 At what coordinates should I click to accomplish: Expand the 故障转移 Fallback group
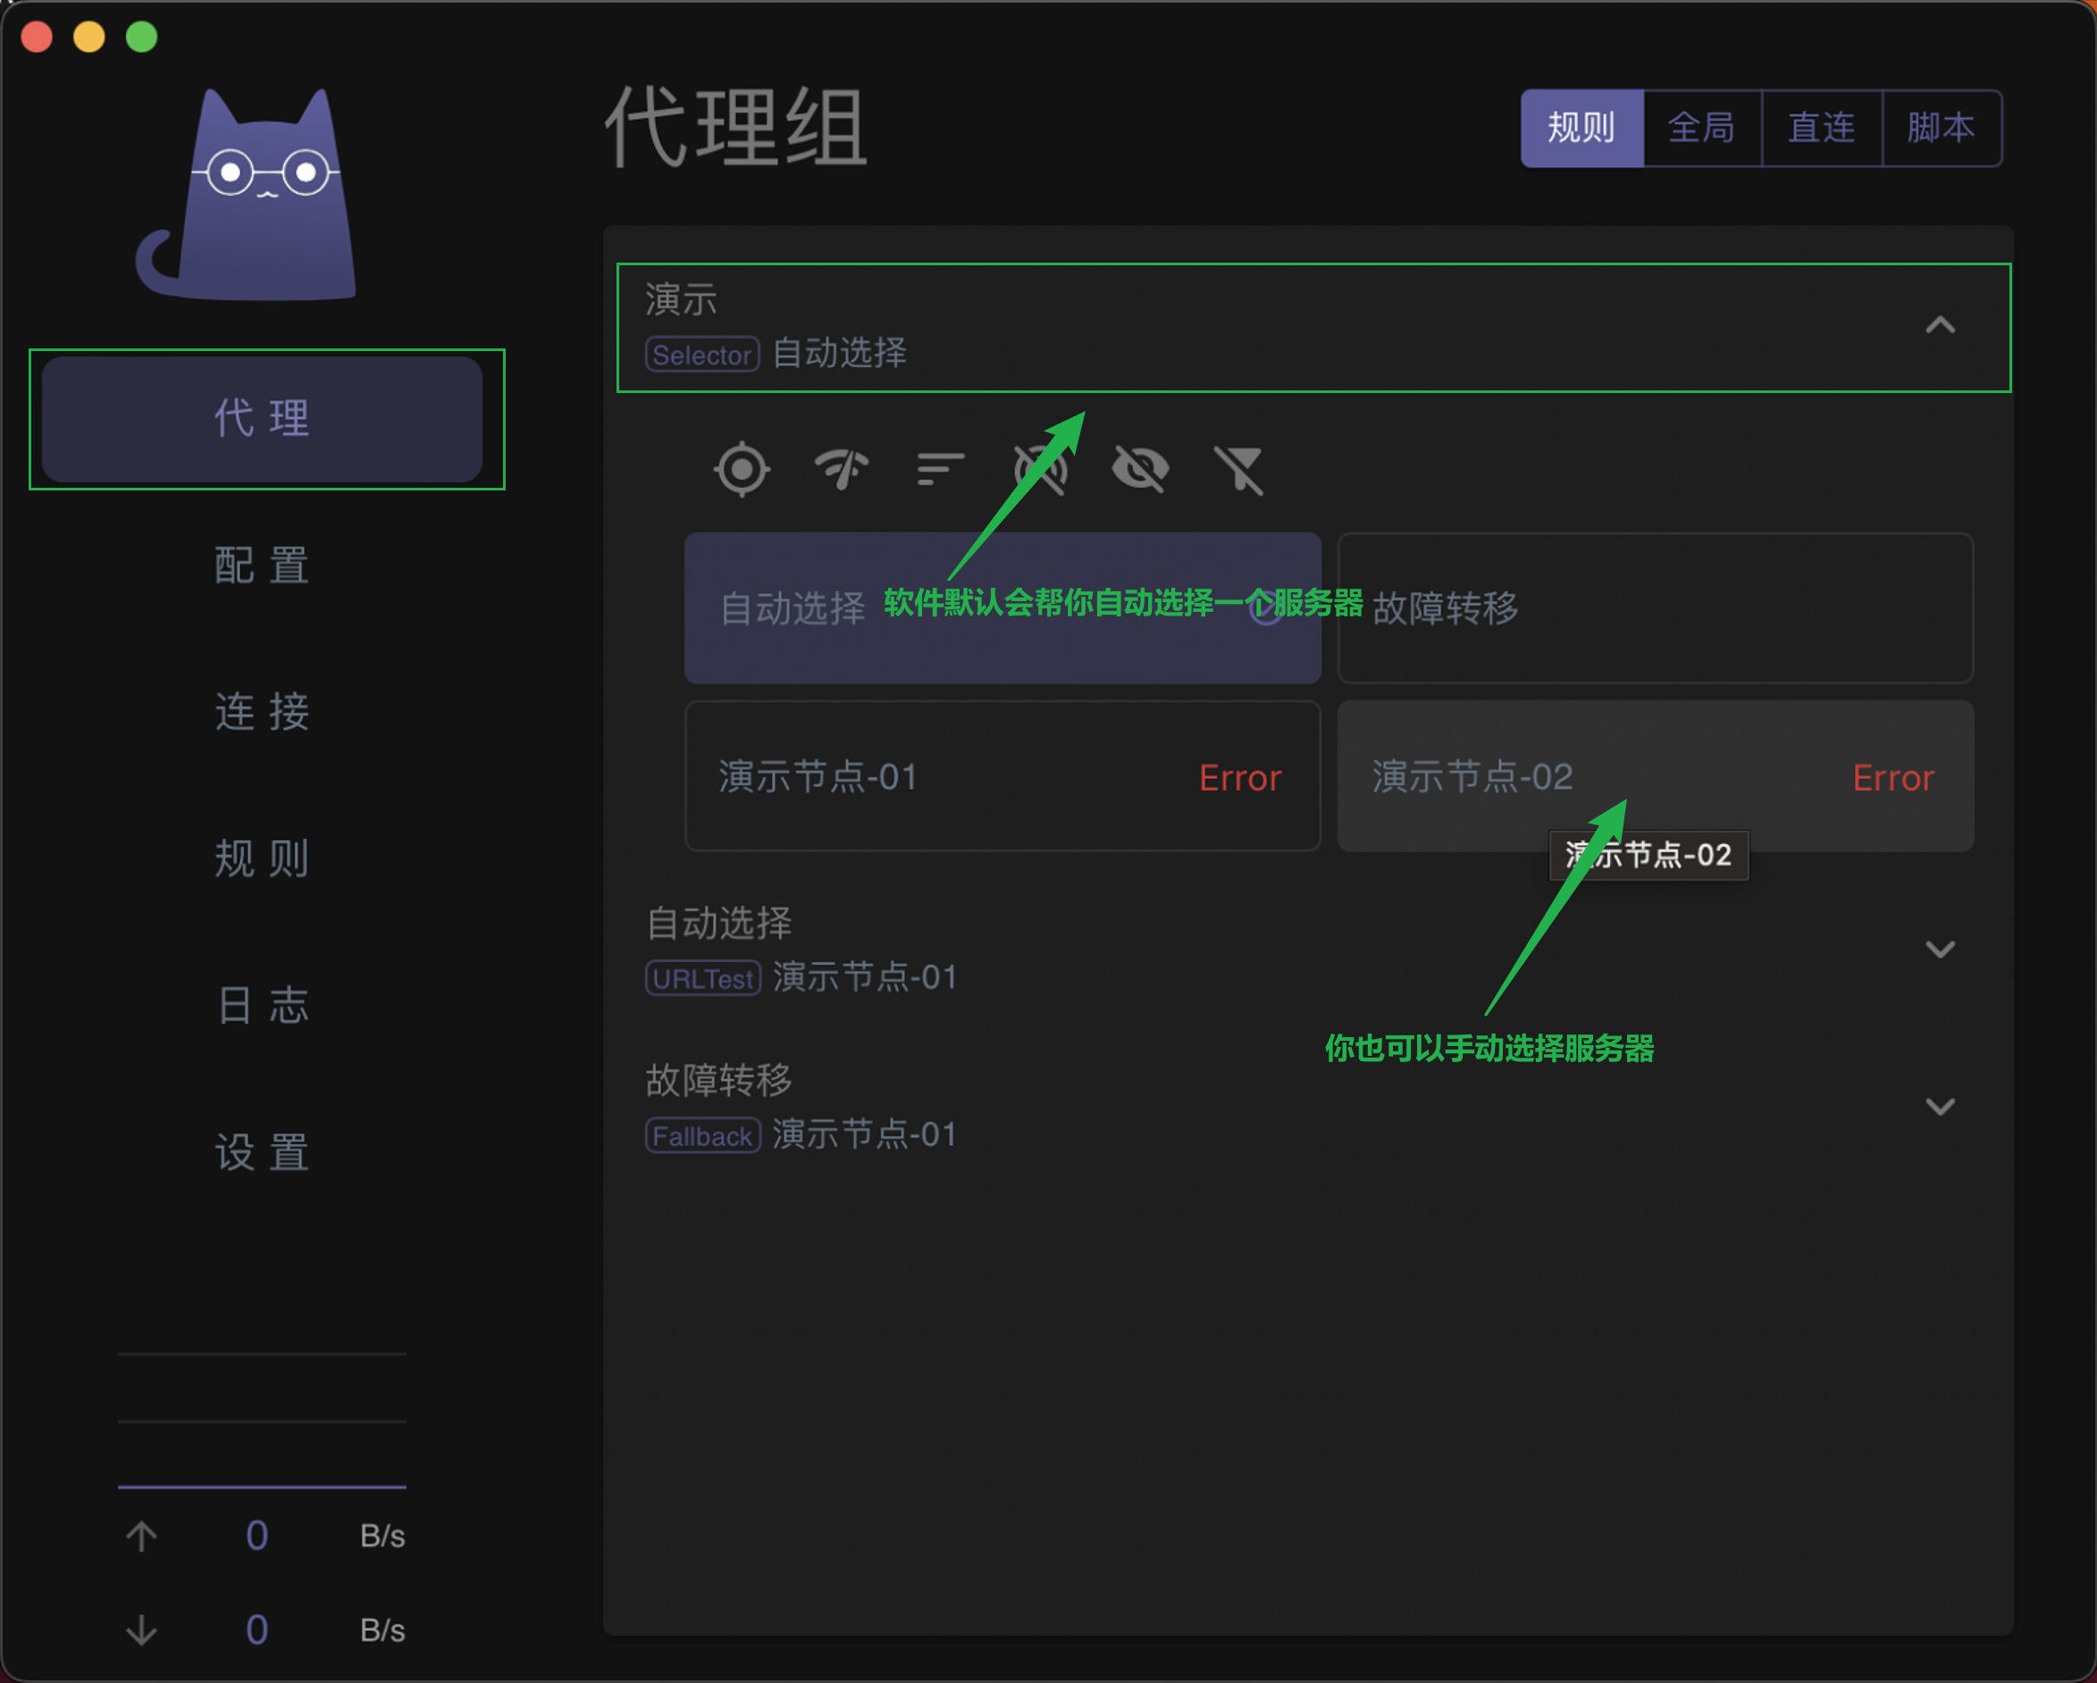click(1940, 1107)
